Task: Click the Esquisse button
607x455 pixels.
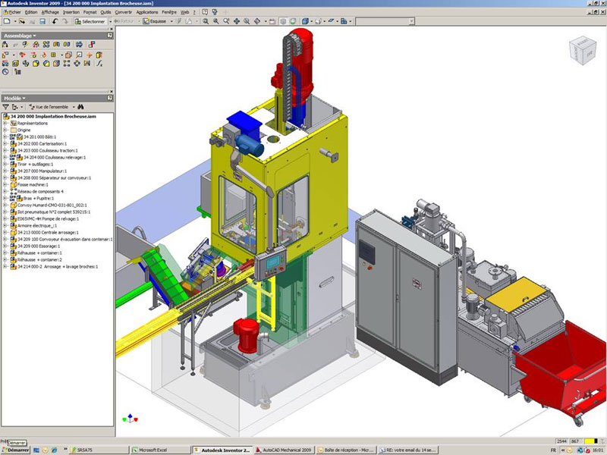Action: (x=157, y=21)
